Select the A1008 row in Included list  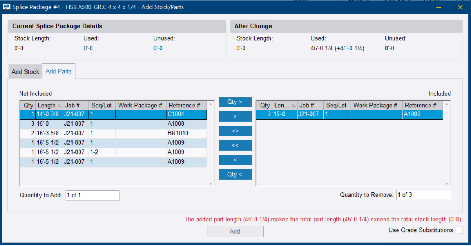349,115
